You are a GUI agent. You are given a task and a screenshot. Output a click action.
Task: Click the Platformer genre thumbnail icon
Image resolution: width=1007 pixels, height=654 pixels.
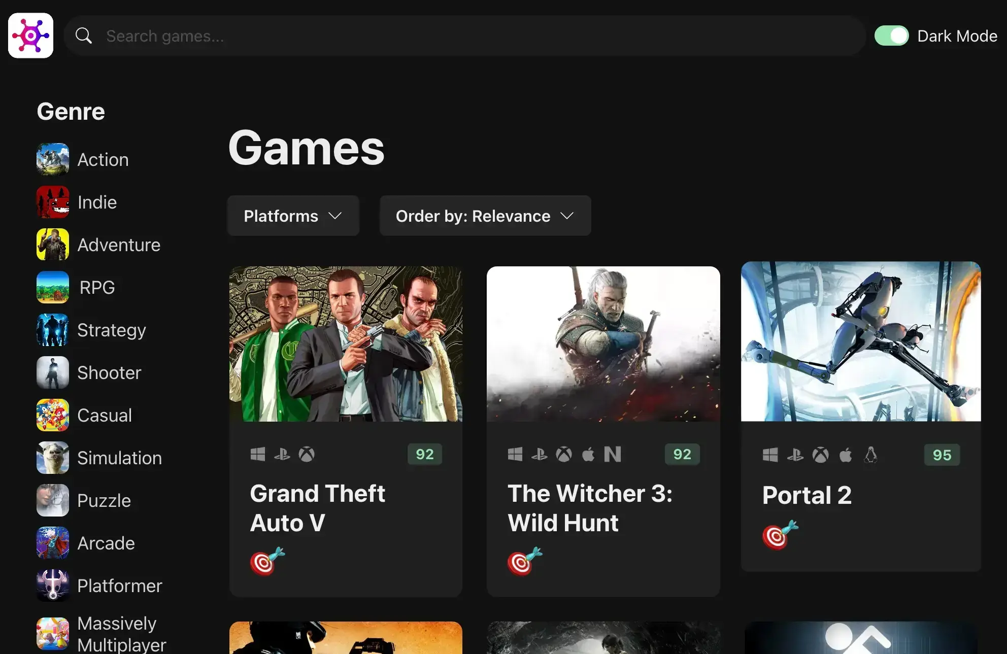(x=53, y=586)
